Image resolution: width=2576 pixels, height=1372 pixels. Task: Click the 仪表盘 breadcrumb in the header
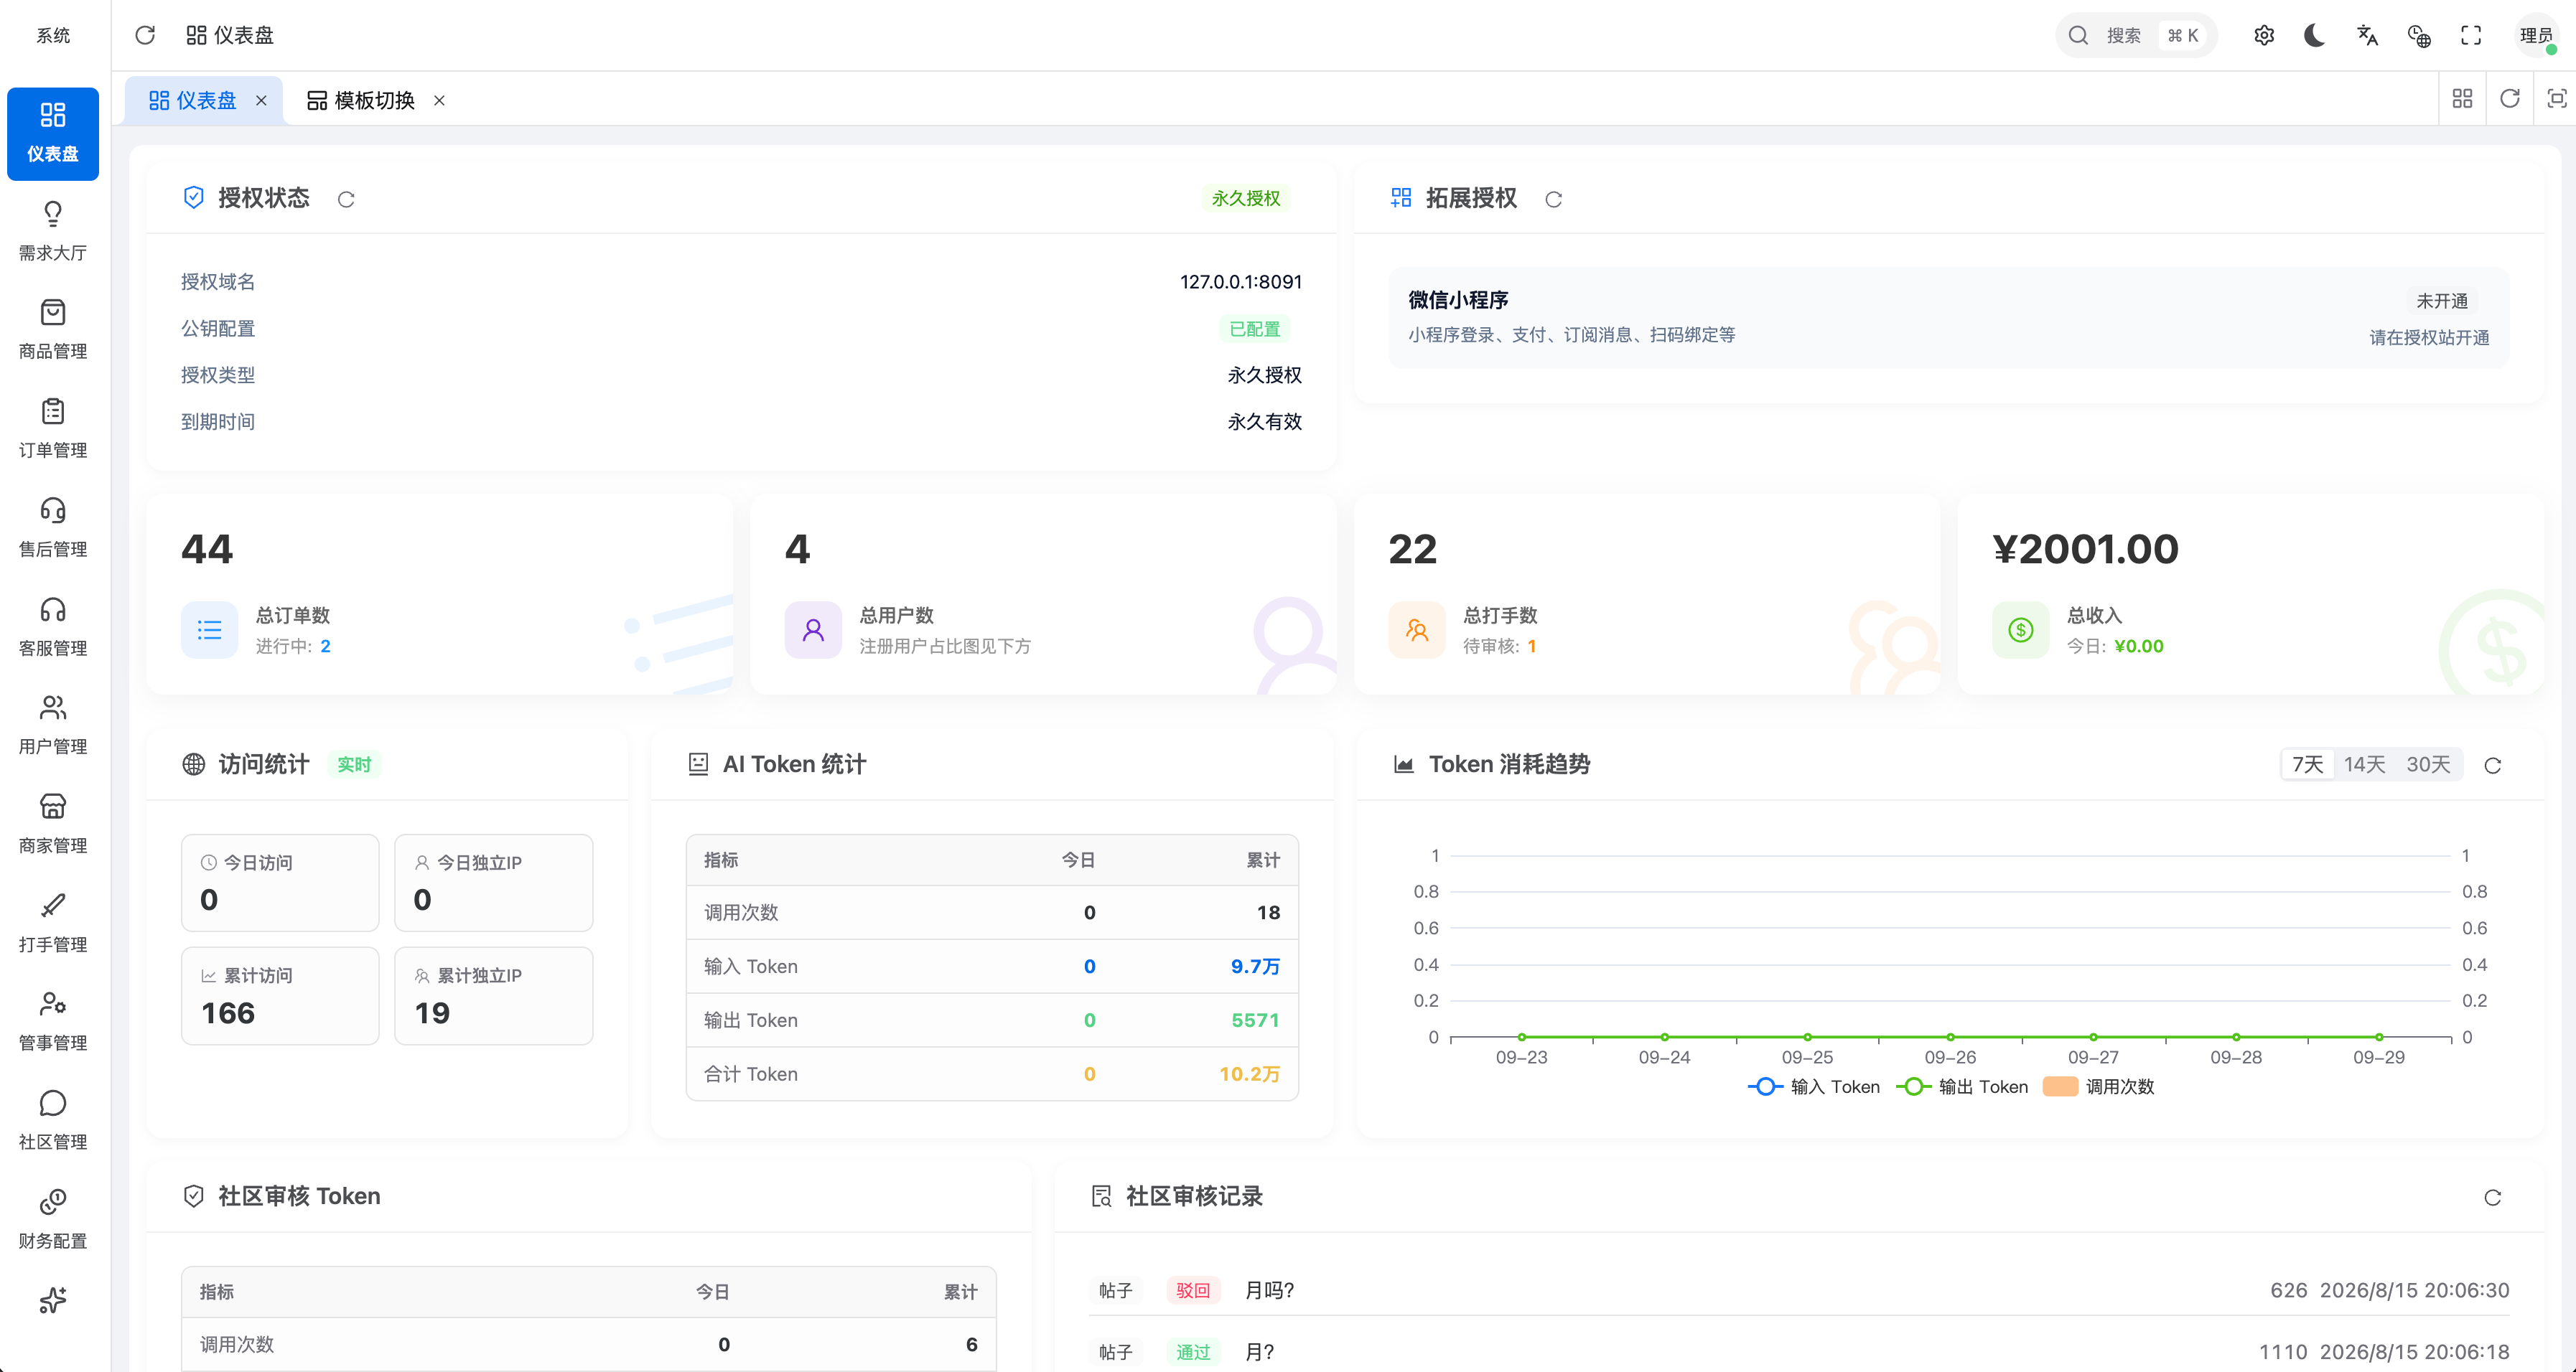[230, 35]
